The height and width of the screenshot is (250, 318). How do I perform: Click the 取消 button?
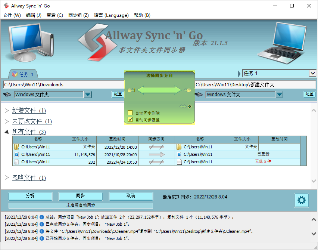[x=131, y=196]
